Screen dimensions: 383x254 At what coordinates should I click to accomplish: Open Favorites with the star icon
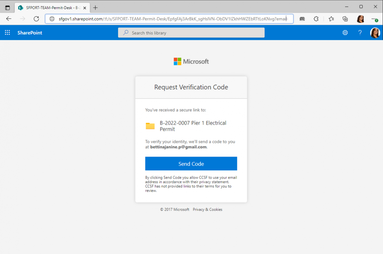coord(331,19)
